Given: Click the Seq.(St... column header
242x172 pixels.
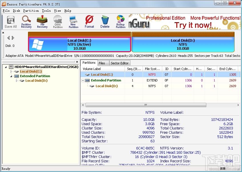Looking at the screenshot, I should pos(134,69).
